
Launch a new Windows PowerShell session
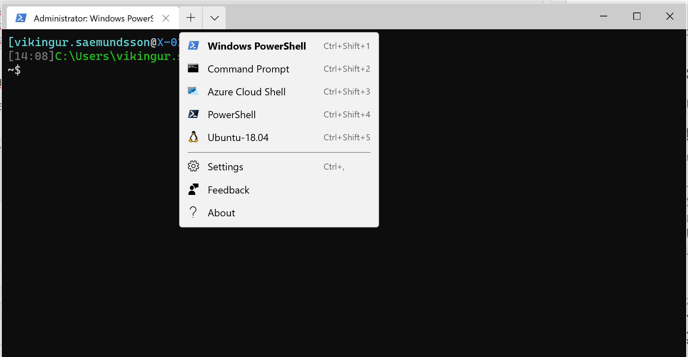click(256, 46)
